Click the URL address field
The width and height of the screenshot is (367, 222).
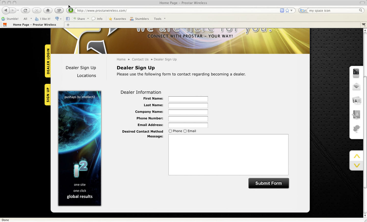[177, 11]
